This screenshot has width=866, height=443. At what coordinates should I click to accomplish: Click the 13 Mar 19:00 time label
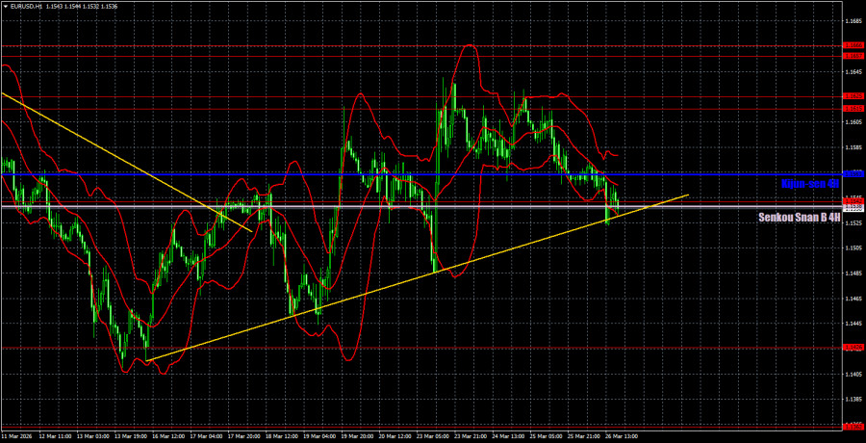click(x=132, y=437)
